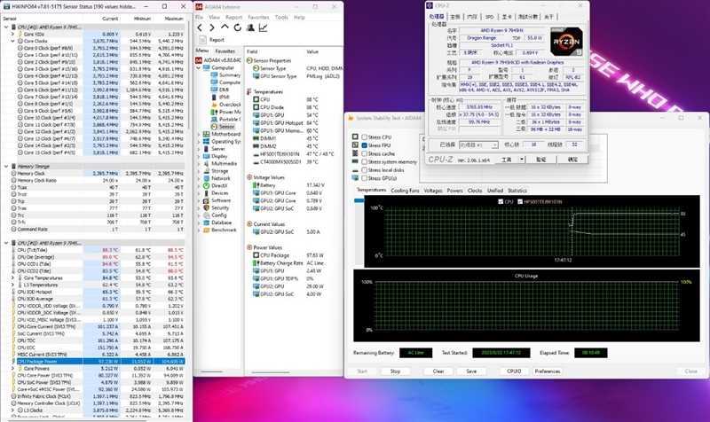The height and width of the screenshot is (422, 710).
Task: Click the Network icon in AIDA64 tree
Action: 206,178
